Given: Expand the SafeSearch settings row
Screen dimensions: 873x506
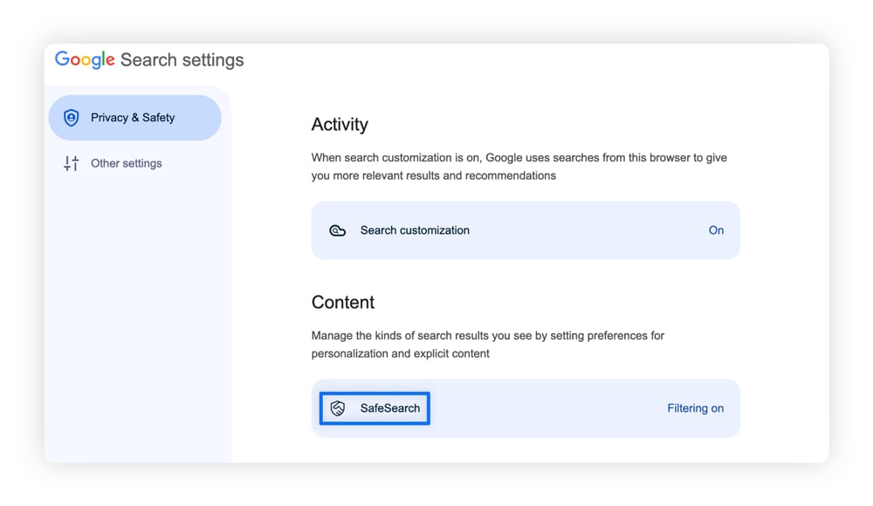Looking at the screenshot, I should click(x=526, y=407).
